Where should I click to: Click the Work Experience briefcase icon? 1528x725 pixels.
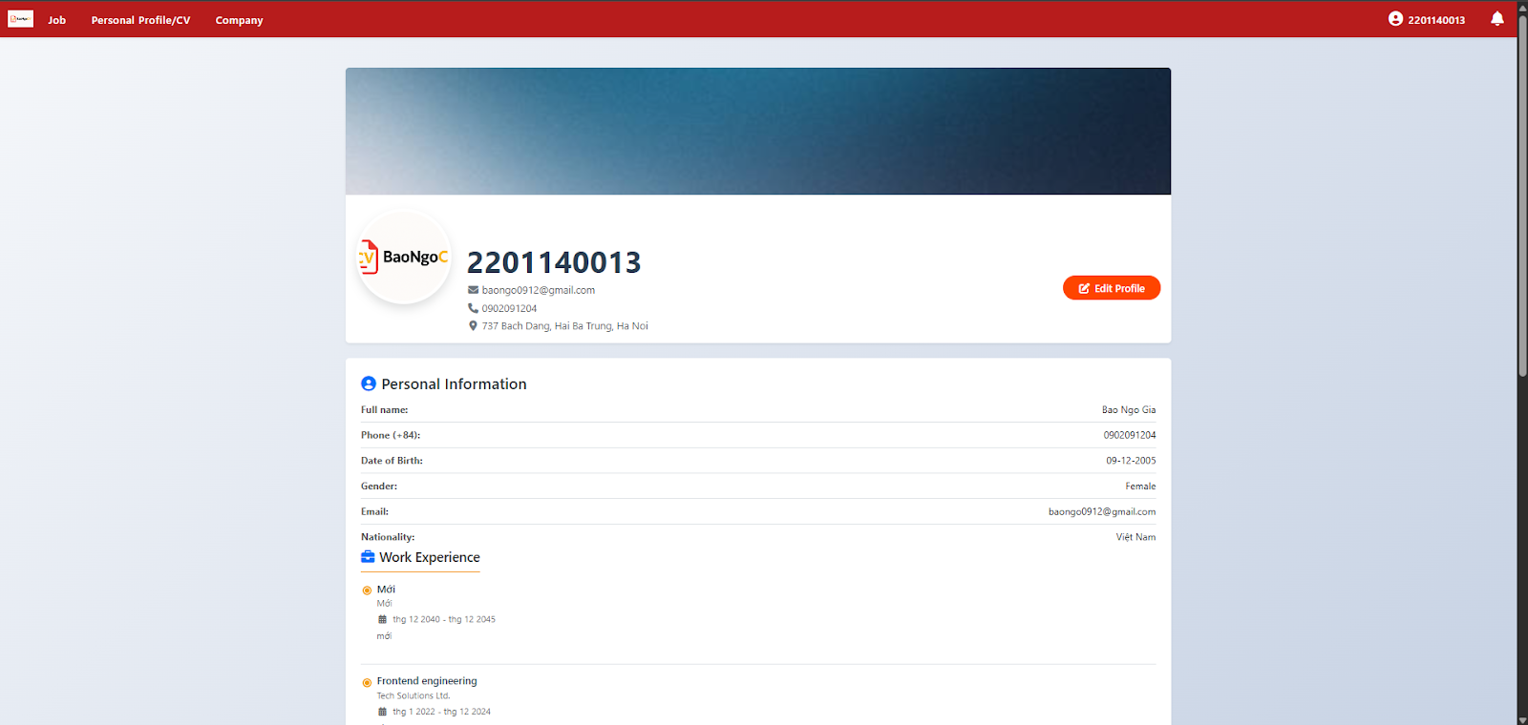(368, 557)
